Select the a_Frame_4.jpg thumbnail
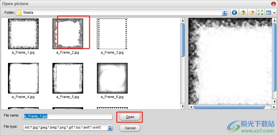Viewport: 278px width, 136px height. (x=23, y=78)
